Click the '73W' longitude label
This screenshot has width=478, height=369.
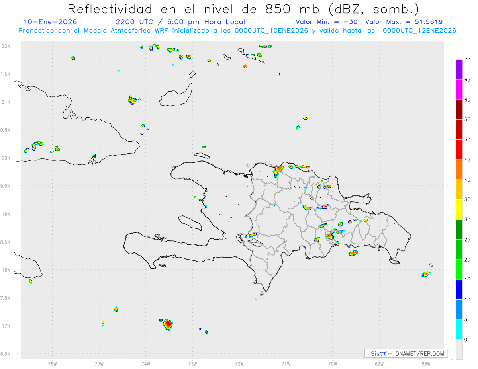[x=192, y=363]
